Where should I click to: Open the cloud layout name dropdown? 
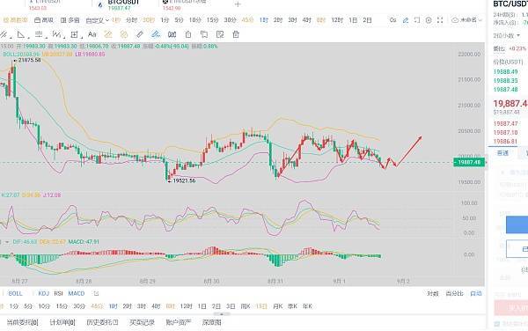[466, 20]
